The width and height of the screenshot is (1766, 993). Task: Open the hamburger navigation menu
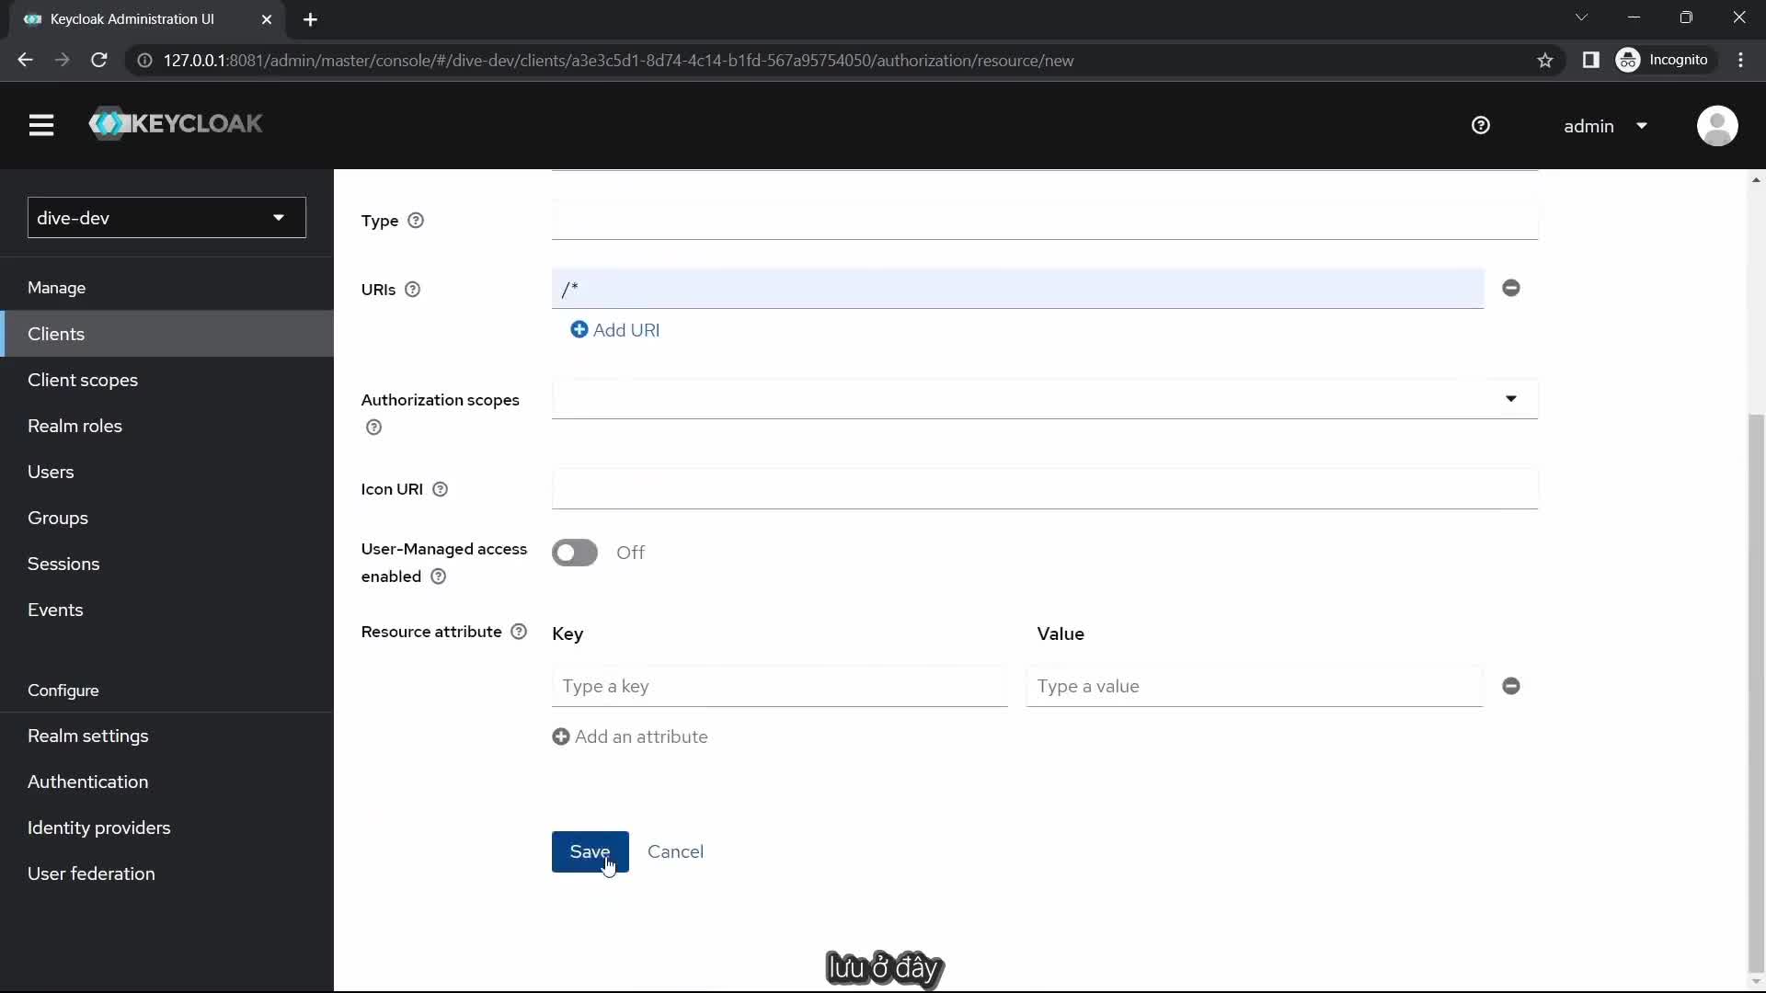click(x=41, y=125)
